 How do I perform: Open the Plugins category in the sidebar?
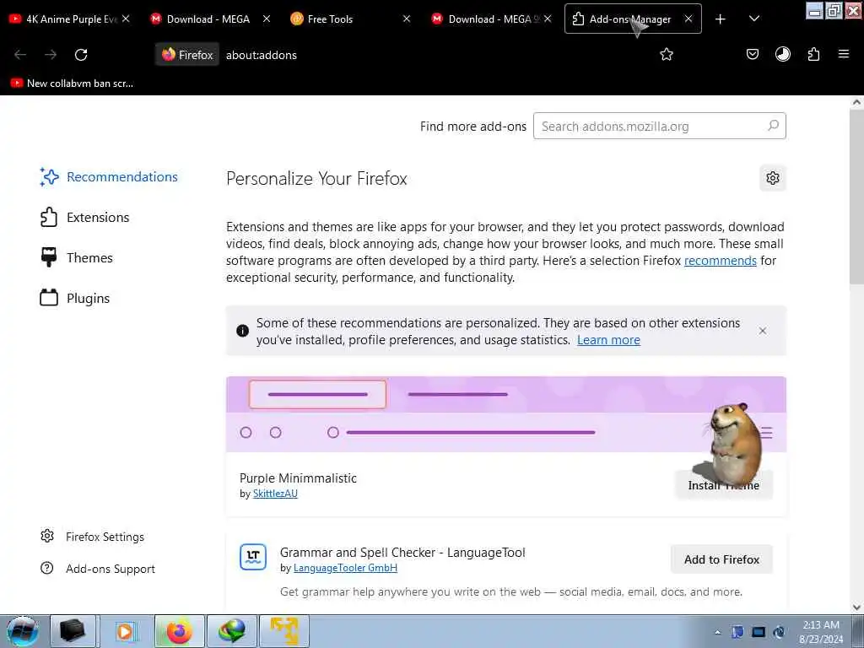[x=75, y=298]
